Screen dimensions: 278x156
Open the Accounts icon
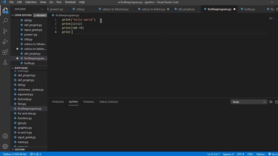(5, 136)
